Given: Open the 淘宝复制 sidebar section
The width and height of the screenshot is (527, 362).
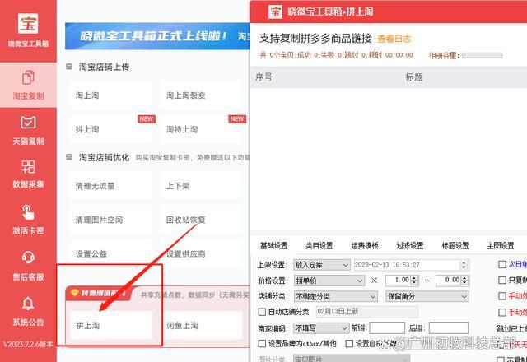Looking at the screenshot, I should [28, 85].
